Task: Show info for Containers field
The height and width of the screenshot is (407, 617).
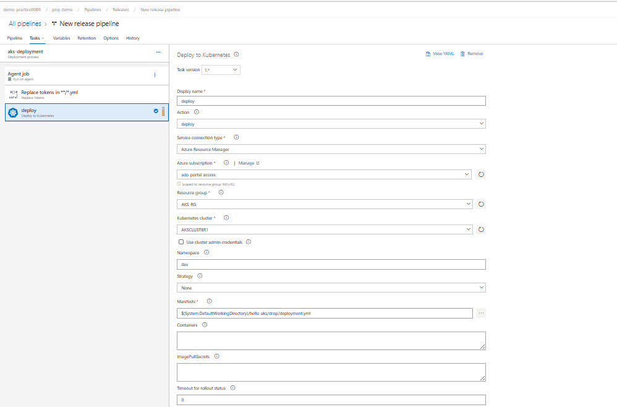Action: click(204, 325)
